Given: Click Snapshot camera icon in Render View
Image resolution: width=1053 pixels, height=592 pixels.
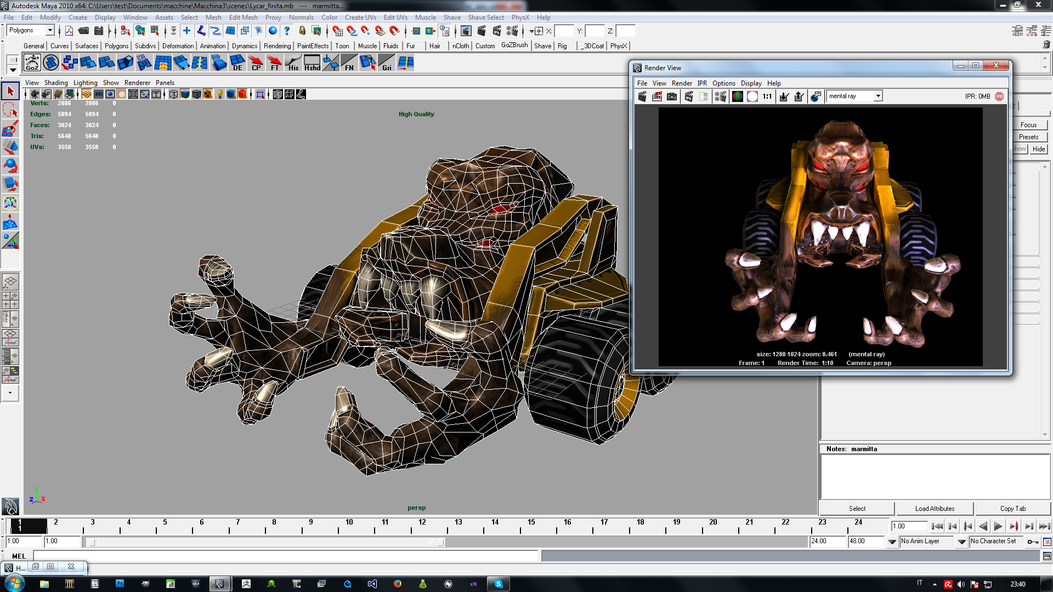Looking at the screenshot, I should tap(672, 96).
